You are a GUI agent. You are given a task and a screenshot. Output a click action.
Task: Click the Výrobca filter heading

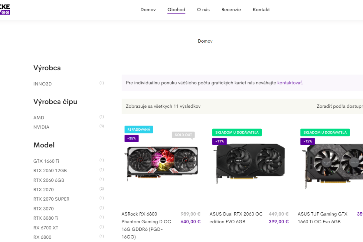click(x=47, y=68)
